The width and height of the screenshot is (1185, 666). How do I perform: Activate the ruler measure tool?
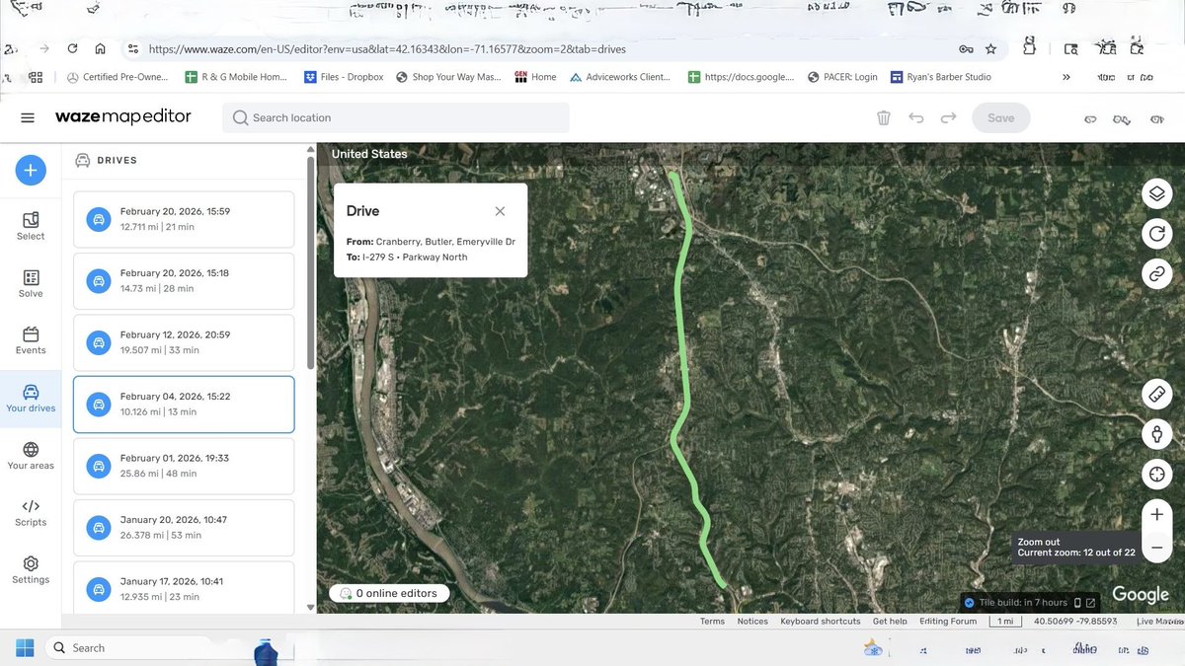1156,393
